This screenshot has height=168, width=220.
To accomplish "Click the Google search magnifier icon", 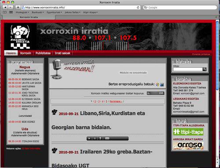I will coord(145,7).
